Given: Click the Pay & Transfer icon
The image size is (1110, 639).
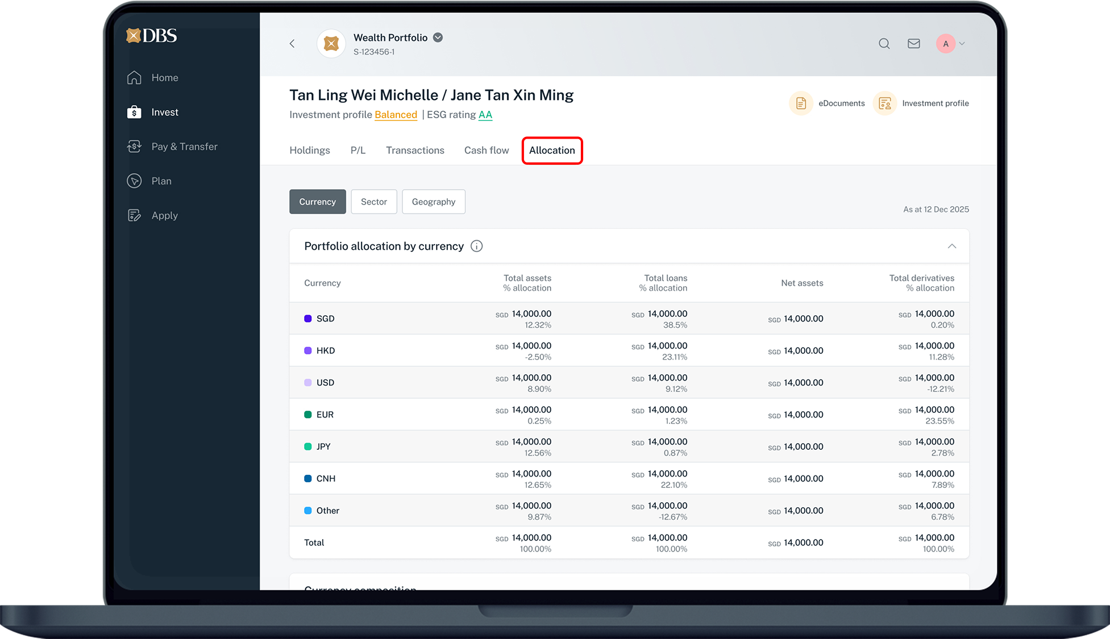Looking at the screenshot, I should click(134, 147).
